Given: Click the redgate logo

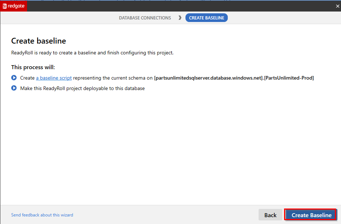Looking at the screenshot, I should point(13,6).
